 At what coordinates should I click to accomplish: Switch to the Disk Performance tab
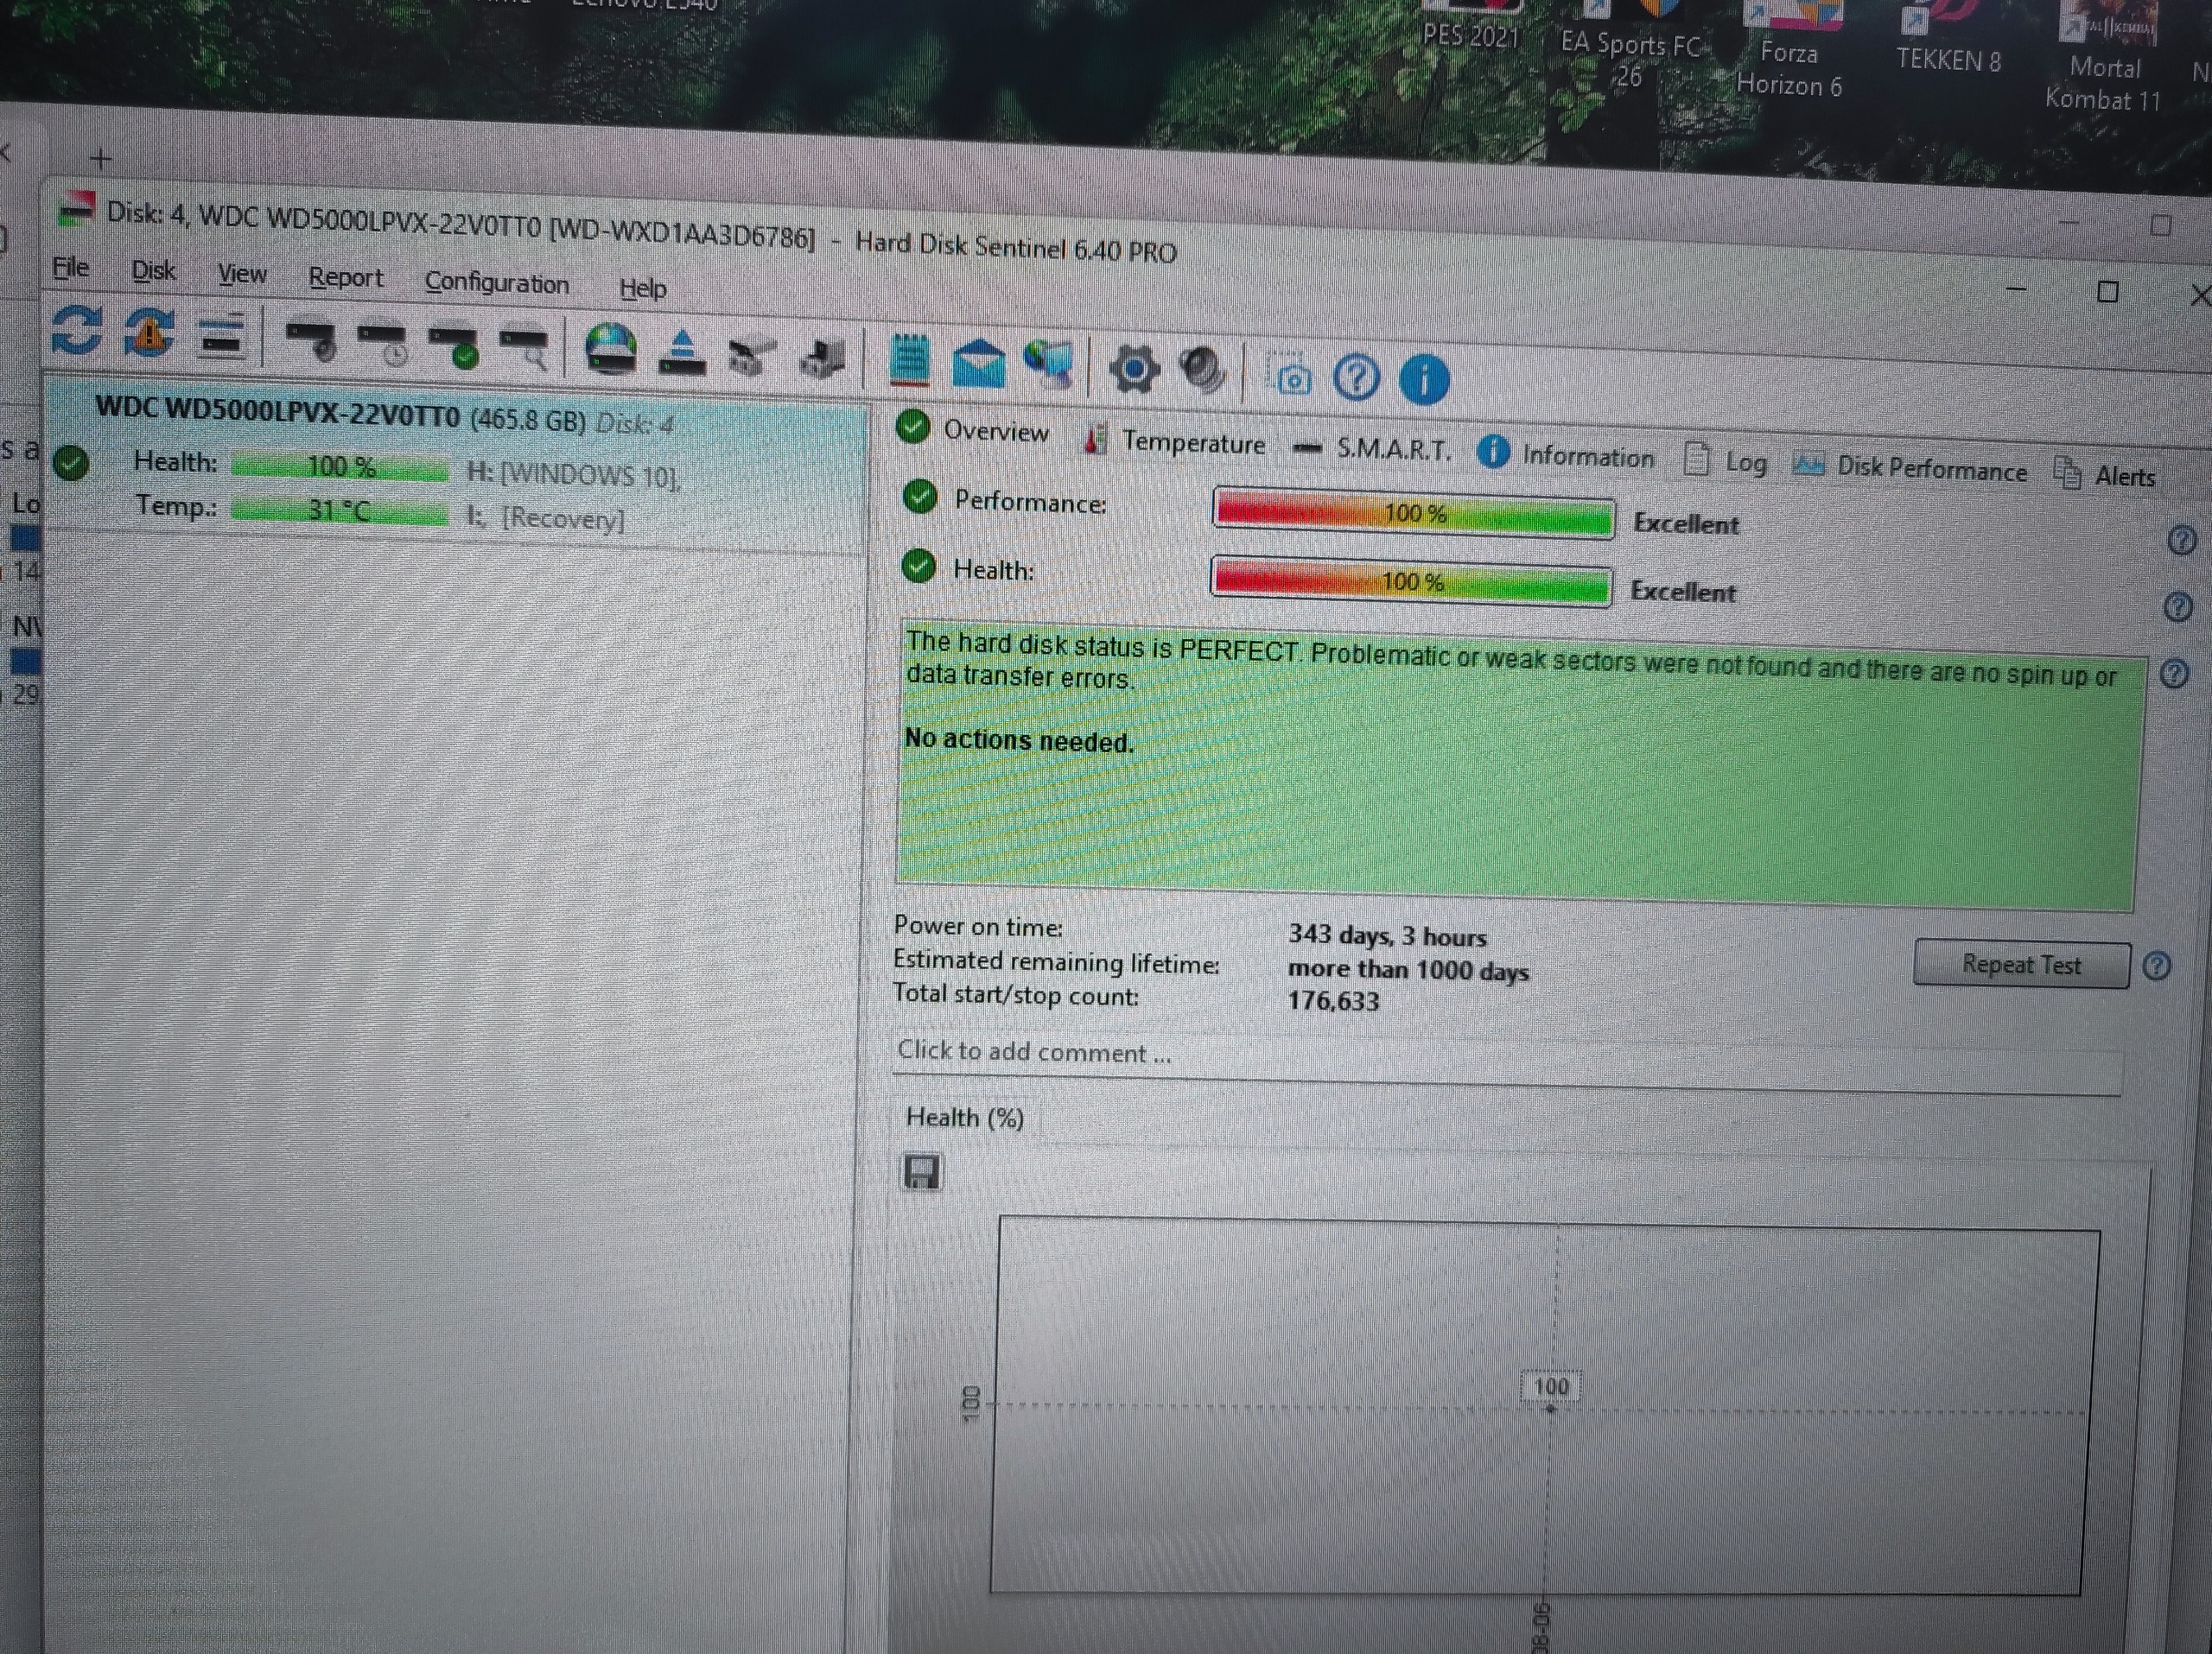tap(1910, 469)
